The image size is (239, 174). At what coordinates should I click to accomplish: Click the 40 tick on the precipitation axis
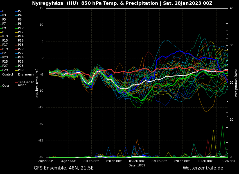tap(231, 8)
